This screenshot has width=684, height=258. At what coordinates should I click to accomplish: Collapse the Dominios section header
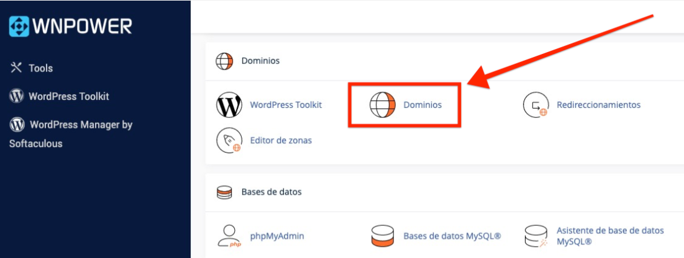[260, 61]
